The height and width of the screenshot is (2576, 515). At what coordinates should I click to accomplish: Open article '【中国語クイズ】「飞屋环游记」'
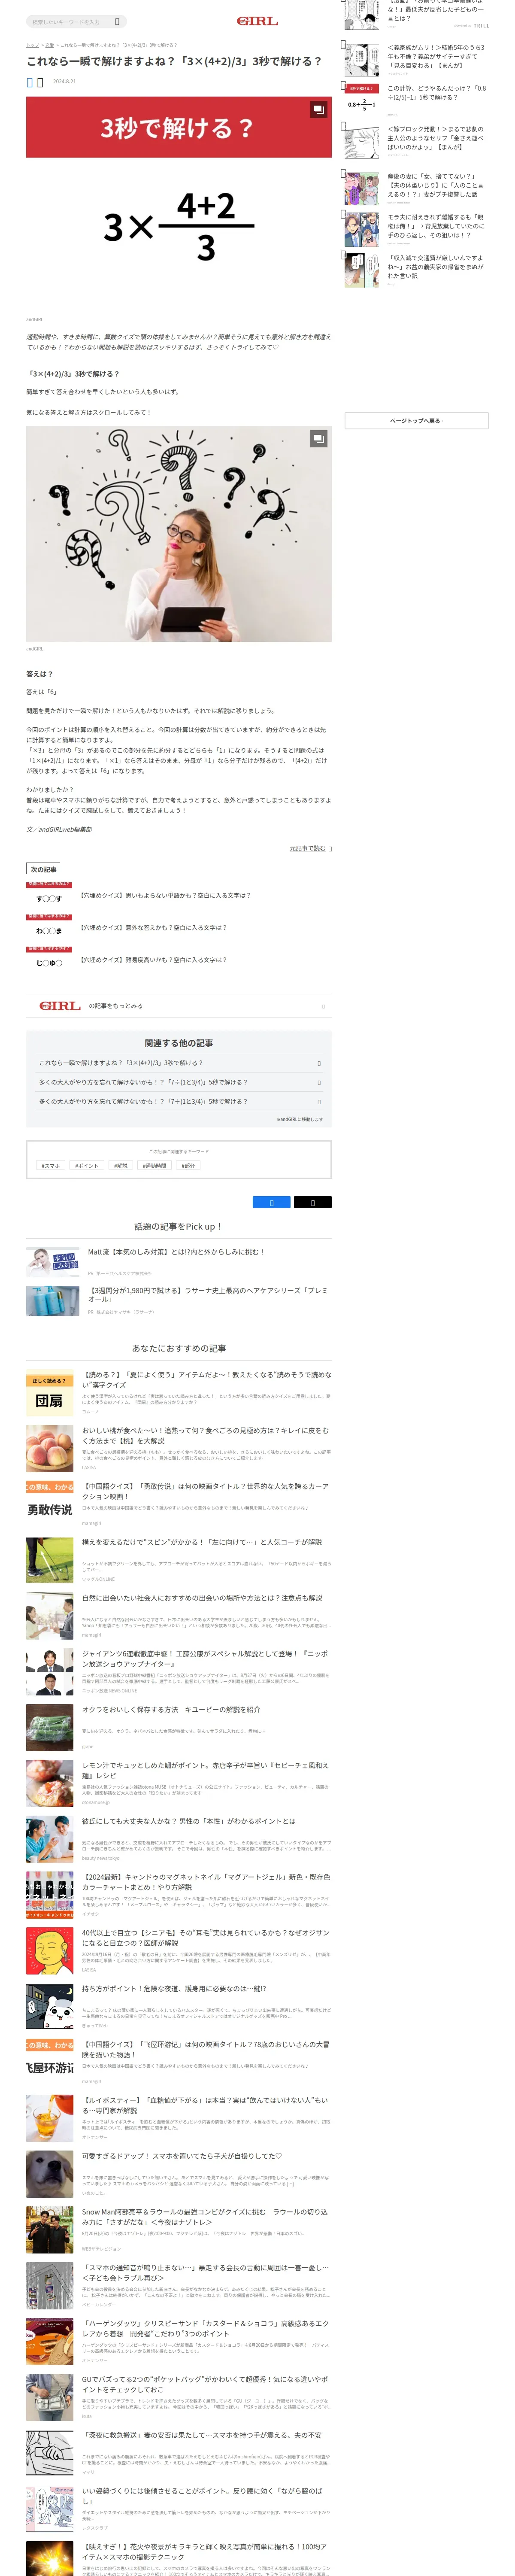[205, 2049]
